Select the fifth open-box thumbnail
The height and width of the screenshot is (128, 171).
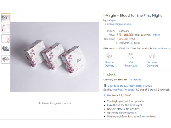[5, 59]
